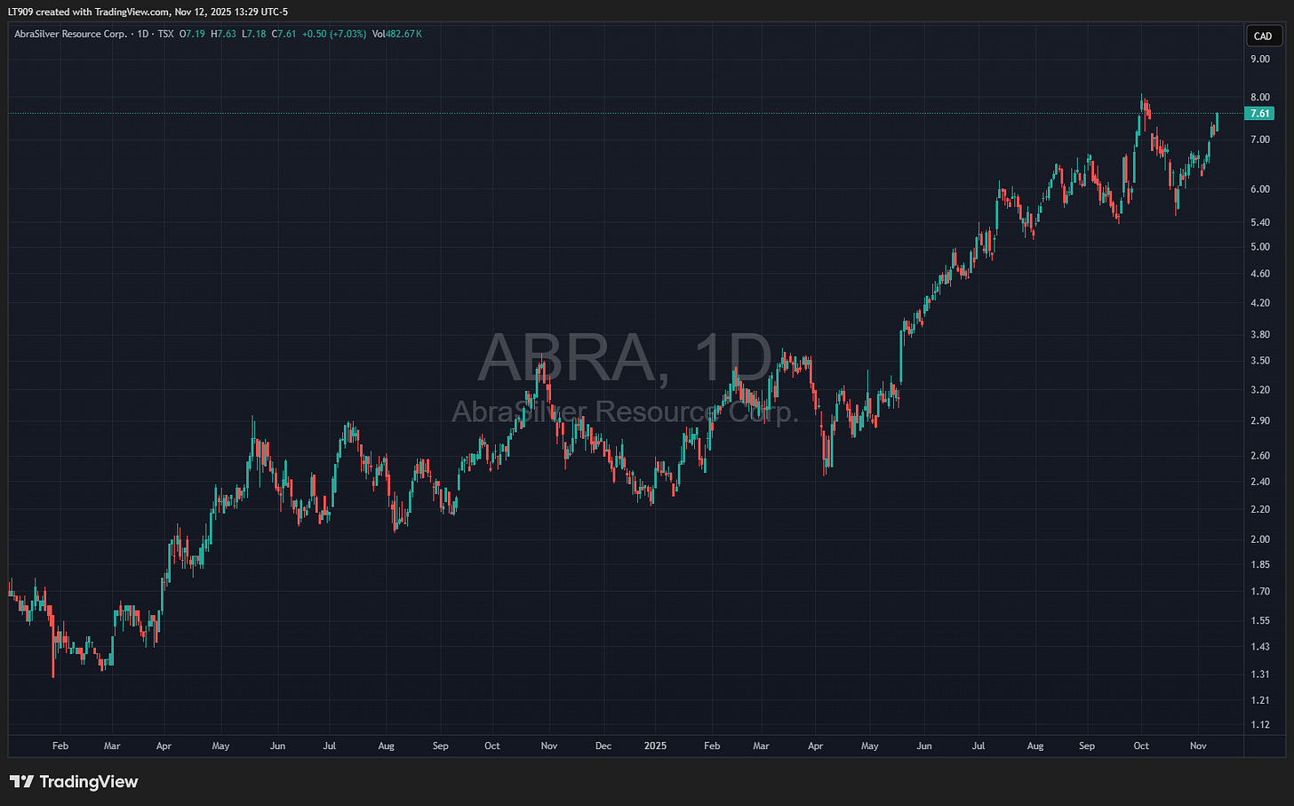1294x806 pixels.
Task: Click the 1.70 price axis label
Action: click(x=1260, y=591)
